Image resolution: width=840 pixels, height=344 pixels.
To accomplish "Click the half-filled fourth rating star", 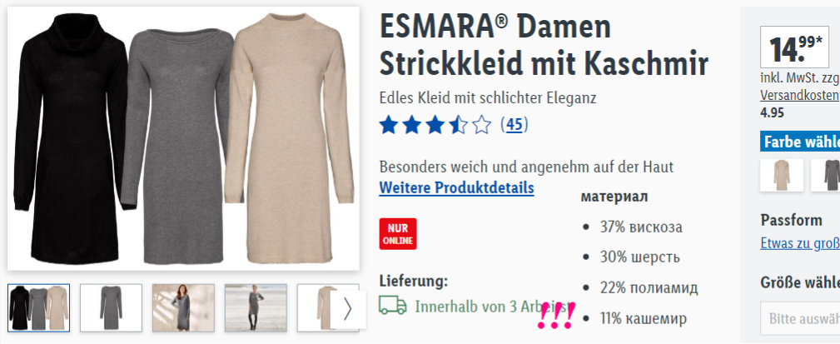I will (459, 126).
